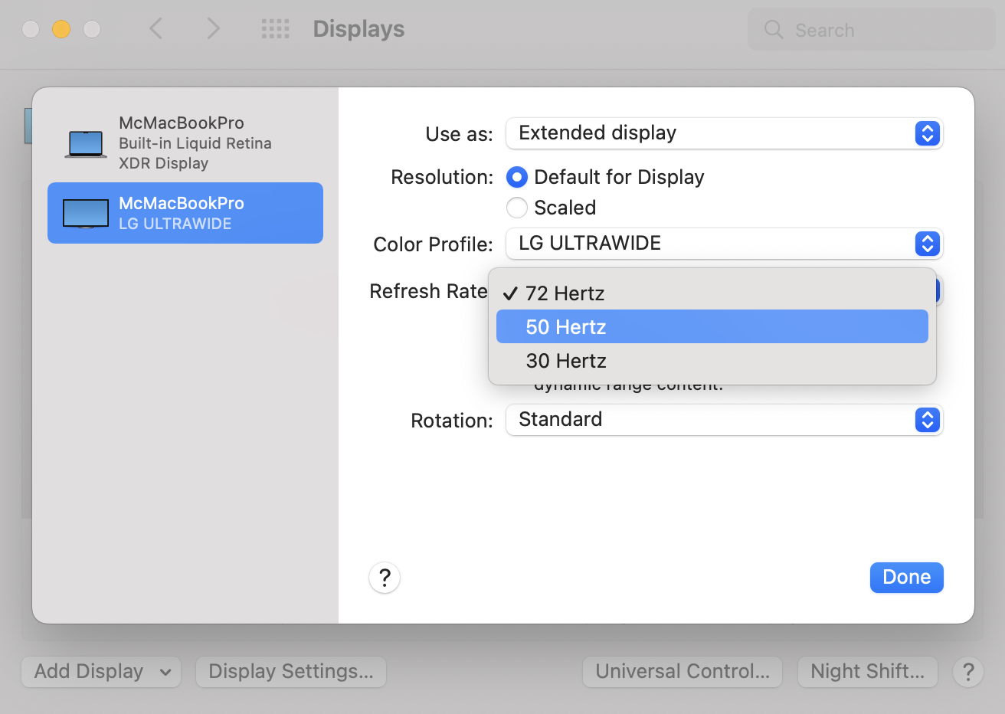This screenshot has width=1005, height=714.
Task: Open help from the dialog's question mark
Action: [385, 578]
